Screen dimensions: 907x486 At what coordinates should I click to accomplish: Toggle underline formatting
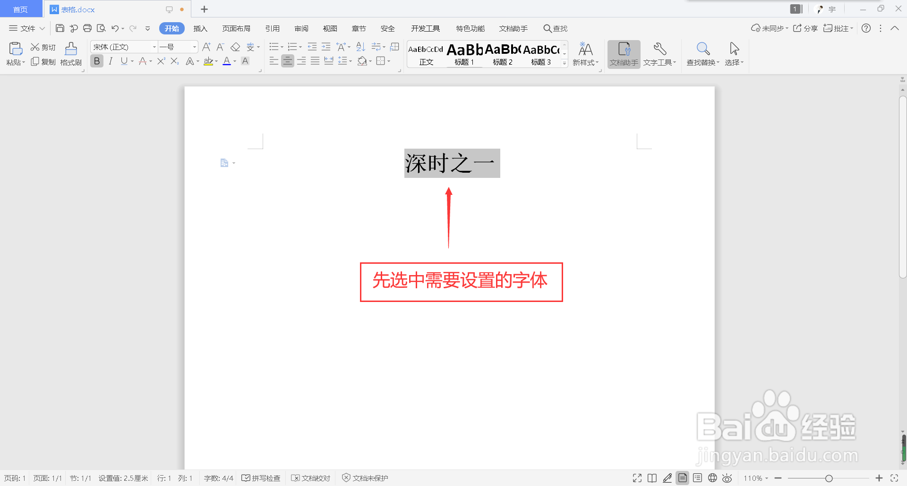124,61
